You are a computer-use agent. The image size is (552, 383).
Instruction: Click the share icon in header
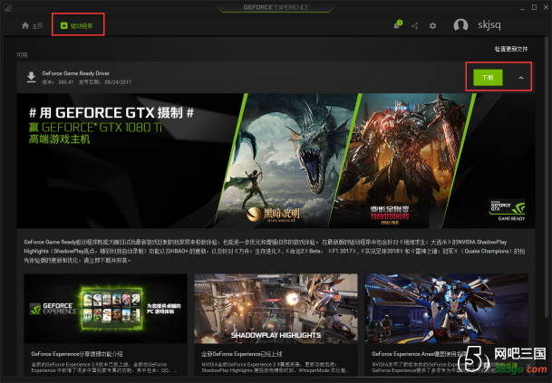pyautogui.click(x=415, y=25)
